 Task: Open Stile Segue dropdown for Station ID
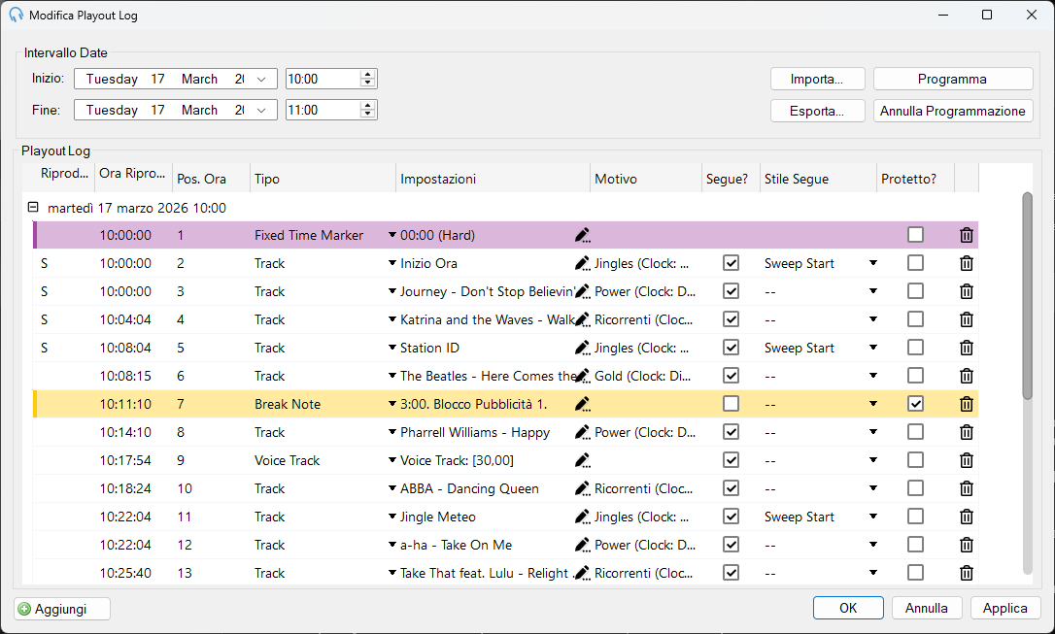pos(873,349)
